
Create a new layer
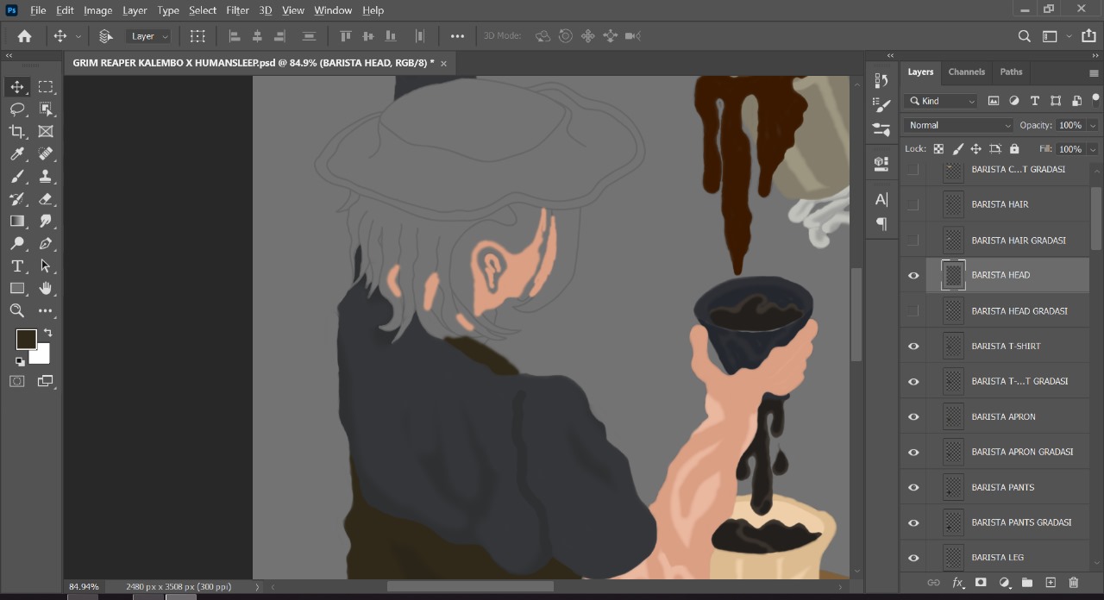pyautogui.click(x=1051, y=583)
